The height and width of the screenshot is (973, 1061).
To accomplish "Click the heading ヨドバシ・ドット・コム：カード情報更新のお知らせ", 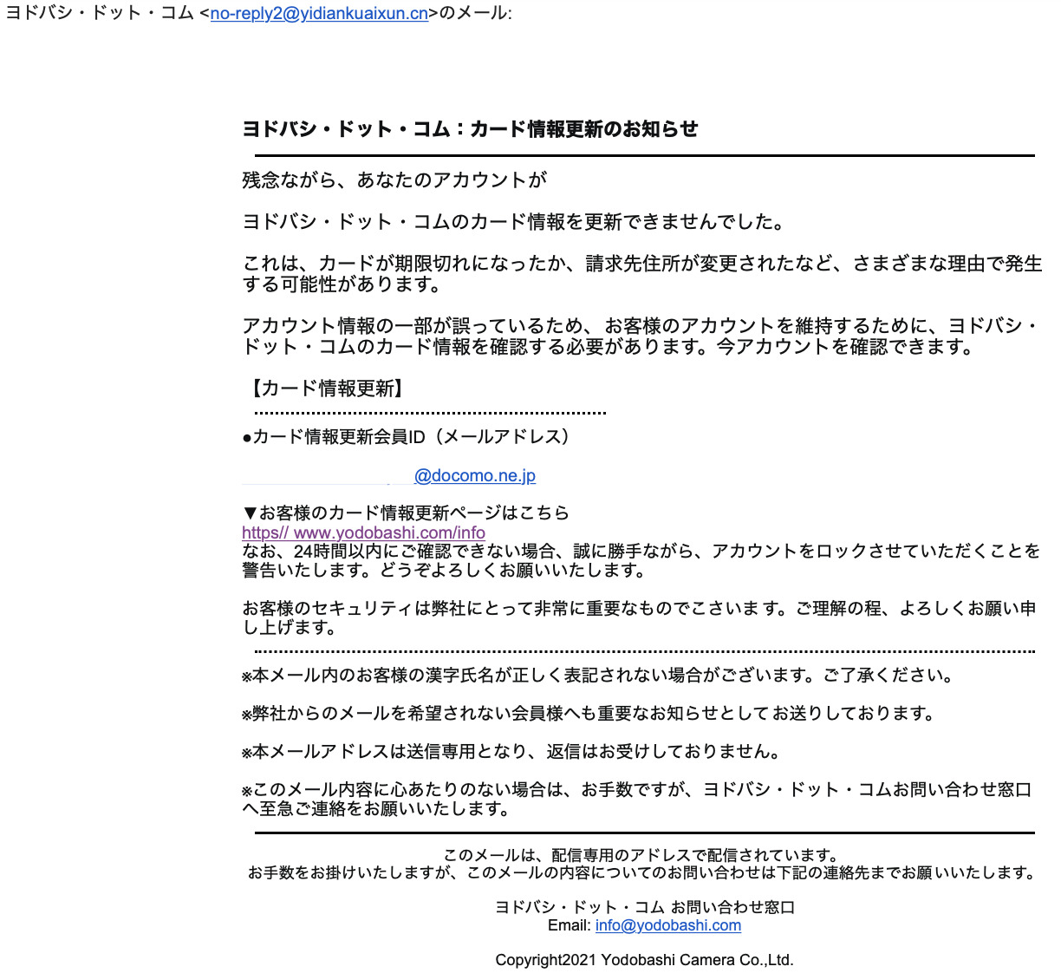I will pyautogui.click(x=470, y=129).
